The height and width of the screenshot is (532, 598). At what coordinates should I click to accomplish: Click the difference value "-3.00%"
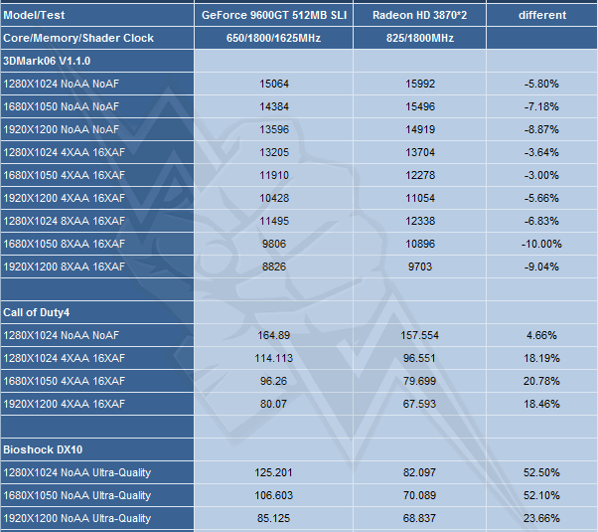(541, 175)
